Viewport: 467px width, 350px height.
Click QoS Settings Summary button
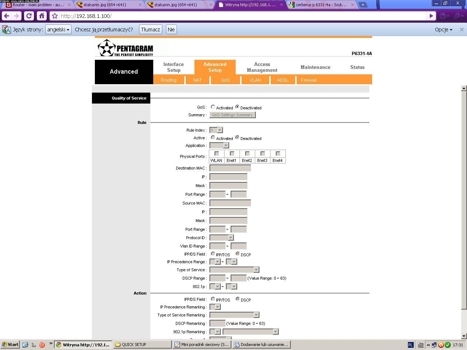[x=232, y=115]
